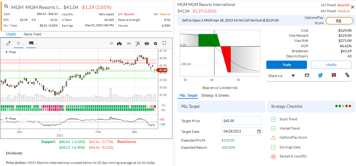
Task: Share via Telegram paper-plane icon
Action: coord(293,76)
